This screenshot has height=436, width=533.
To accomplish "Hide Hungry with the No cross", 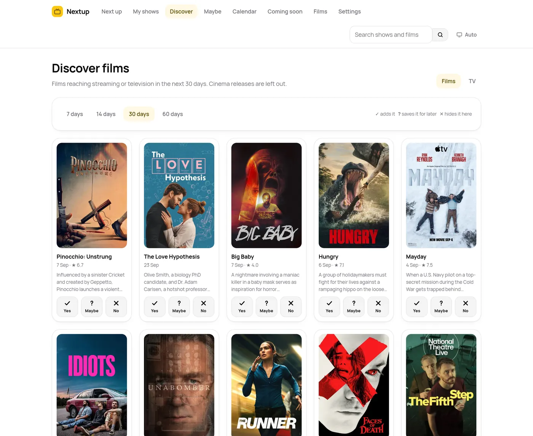I will [378, 307].
